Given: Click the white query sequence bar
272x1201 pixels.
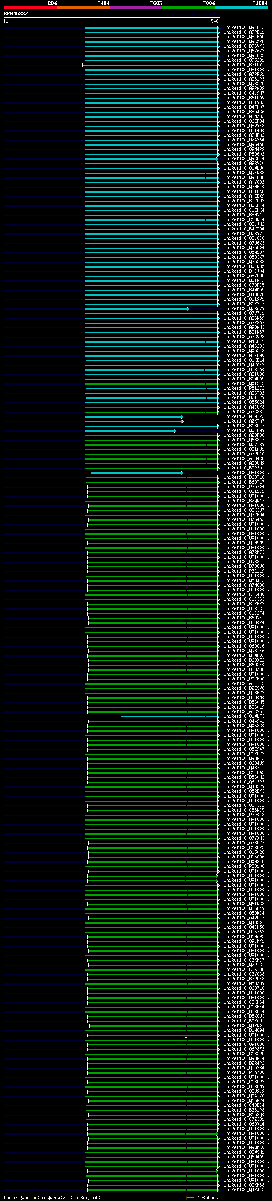Looking at the screenshot, I should pos(112,17).
